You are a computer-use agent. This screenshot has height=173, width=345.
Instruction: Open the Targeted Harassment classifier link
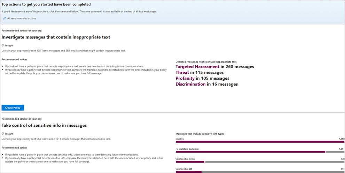197,66
